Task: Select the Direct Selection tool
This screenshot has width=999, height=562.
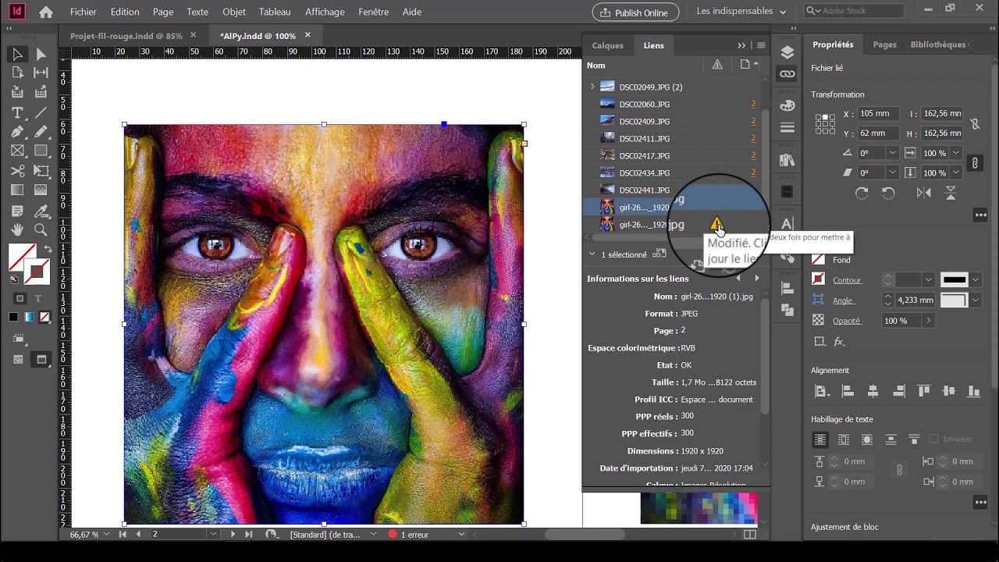Action: click(x=41, y=54)
